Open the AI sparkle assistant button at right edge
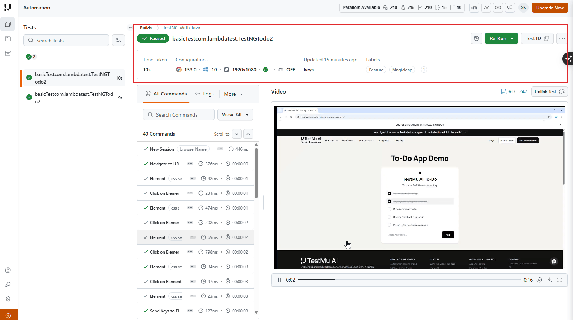This screenshot has width=573, height=320. click(x=568, y=58)
